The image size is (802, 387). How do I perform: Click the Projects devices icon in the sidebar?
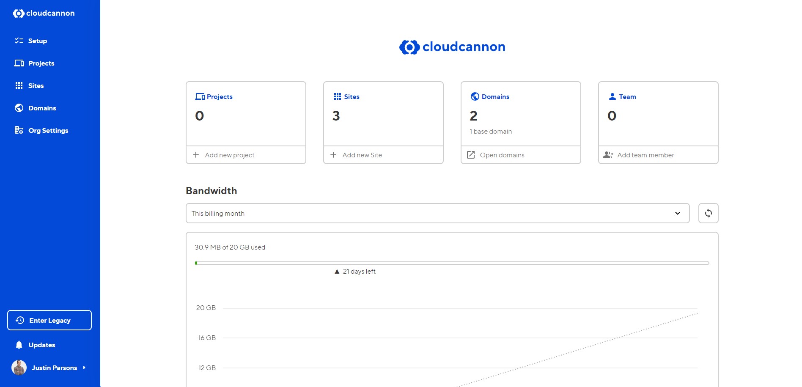(19, 63)
